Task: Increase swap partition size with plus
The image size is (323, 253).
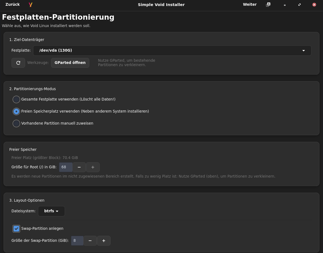Action: [104, 241]
